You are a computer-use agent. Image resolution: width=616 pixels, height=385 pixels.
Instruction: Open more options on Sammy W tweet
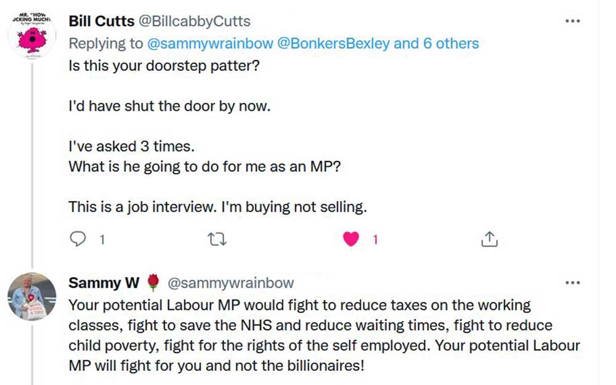(x=573, y=283)
